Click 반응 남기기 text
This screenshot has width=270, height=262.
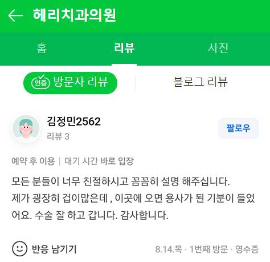pos(54,249)
